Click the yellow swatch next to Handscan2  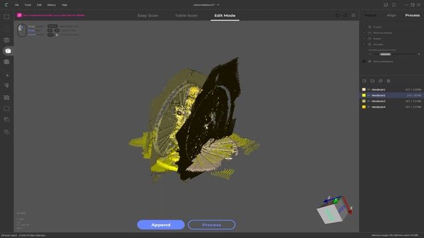364,95
